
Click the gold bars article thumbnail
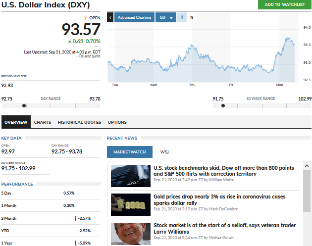click(131, 204)
